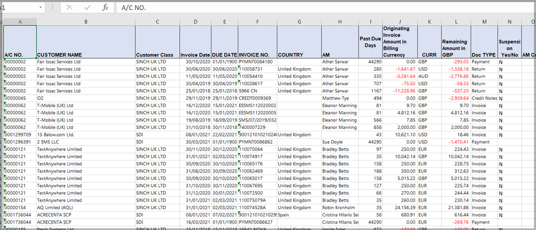Click the remaining amount -2,939.64 cell
The height and width of the screenshot is (230, 536).
coord(456,98)
